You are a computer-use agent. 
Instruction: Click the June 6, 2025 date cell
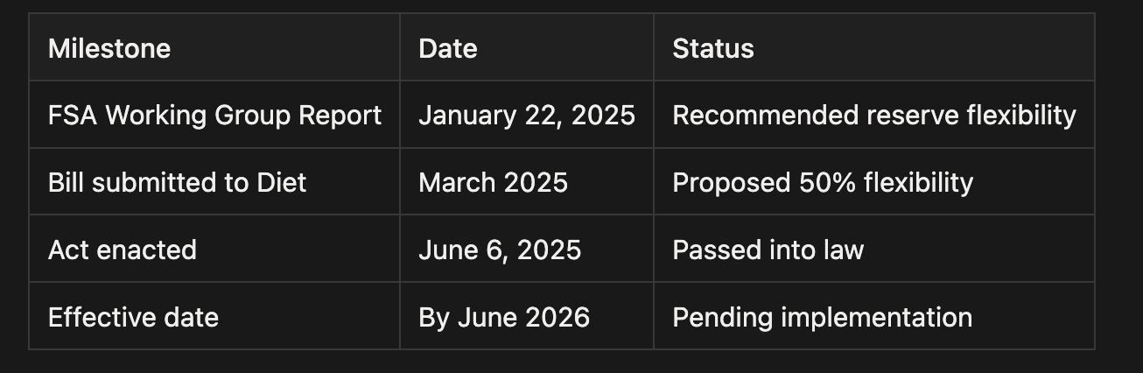pos(500,250)
